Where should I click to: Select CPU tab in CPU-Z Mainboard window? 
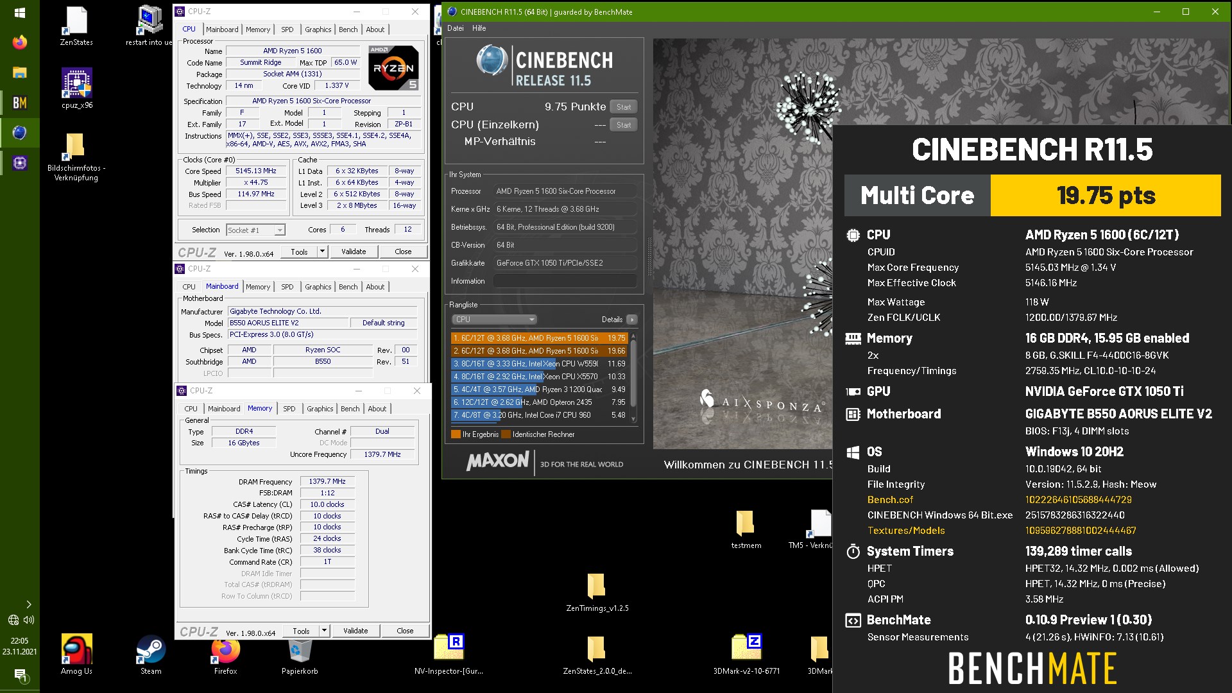189,287
